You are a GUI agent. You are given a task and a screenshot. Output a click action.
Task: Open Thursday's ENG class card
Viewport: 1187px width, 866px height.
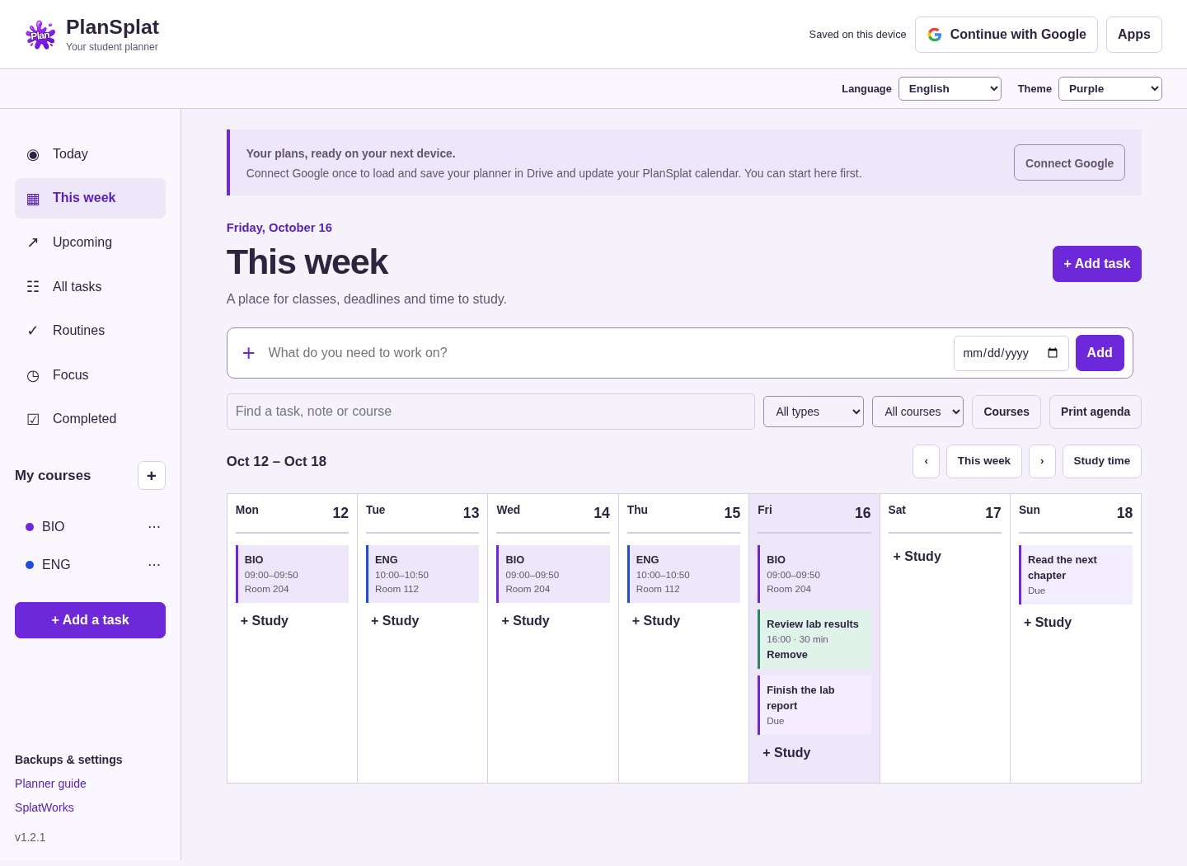pos(683,574)
